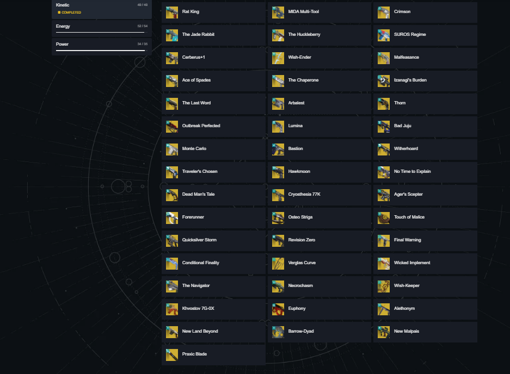Open the New Malpais entry

425,332
